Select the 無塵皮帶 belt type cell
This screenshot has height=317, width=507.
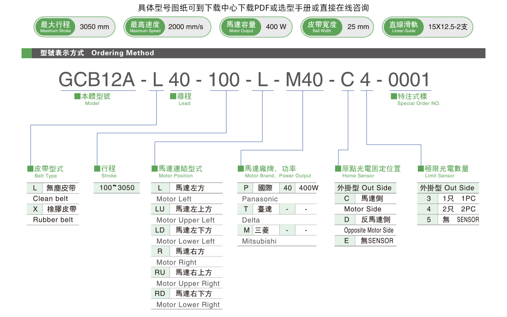pyautogui.click(x=61, y=188)
